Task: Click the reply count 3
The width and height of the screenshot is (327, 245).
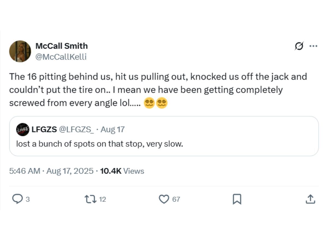Action: [27, 200]
